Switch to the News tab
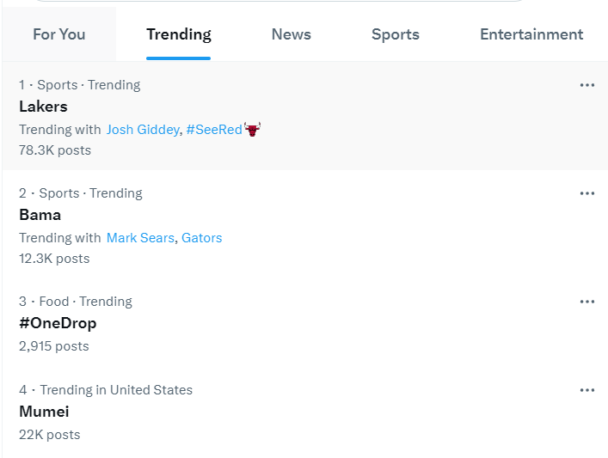This screenshot has height=458, width=608. [292, 34]
